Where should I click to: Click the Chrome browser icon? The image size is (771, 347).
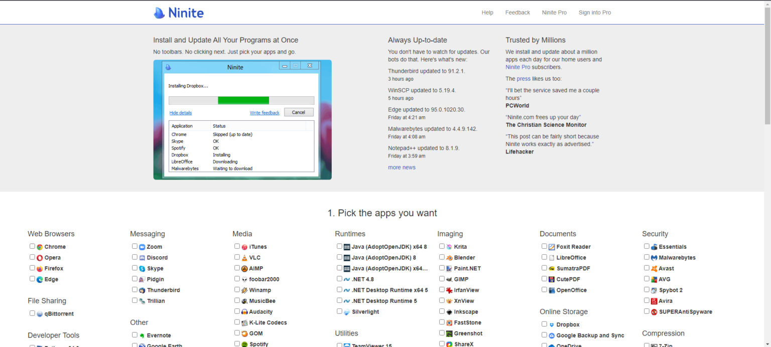[x=40, y=247]
